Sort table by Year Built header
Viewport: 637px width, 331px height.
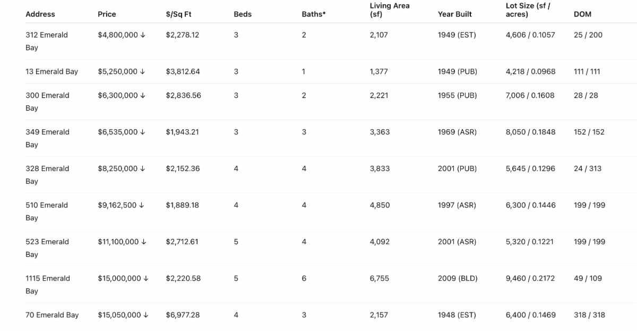[454, 14]
